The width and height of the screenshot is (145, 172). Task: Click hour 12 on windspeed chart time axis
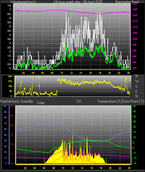click(71, 73)
